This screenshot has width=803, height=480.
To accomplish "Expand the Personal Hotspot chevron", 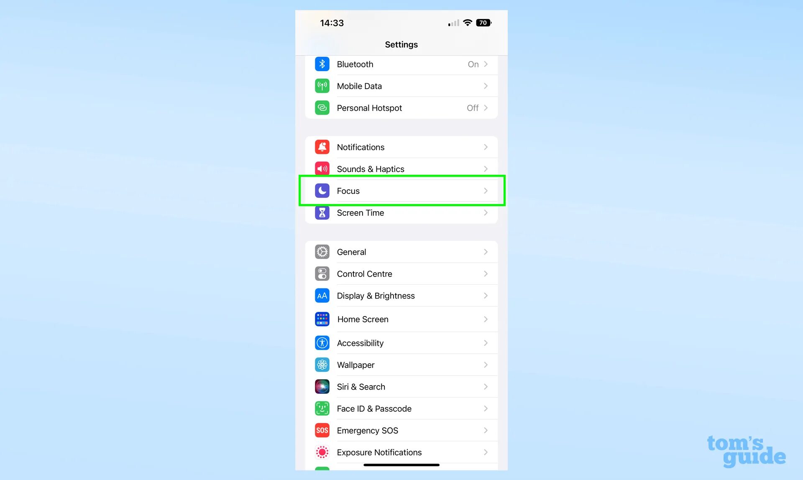I will click(x=486, y=107).
